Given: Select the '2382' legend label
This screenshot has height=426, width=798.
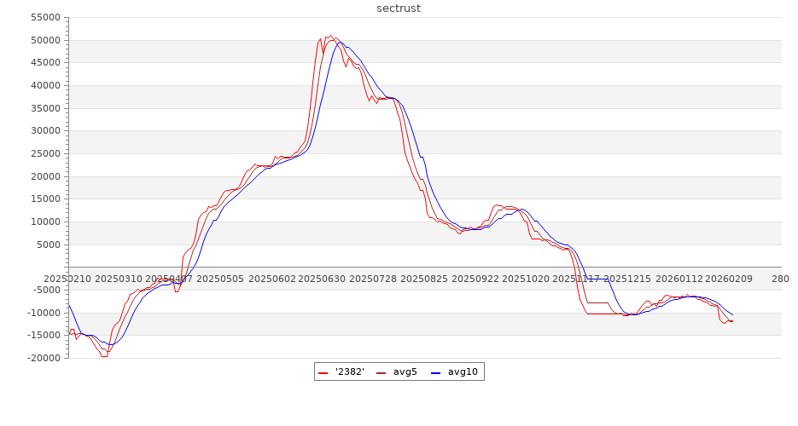Looking at the screenshot, I should [x=349, y=372].
